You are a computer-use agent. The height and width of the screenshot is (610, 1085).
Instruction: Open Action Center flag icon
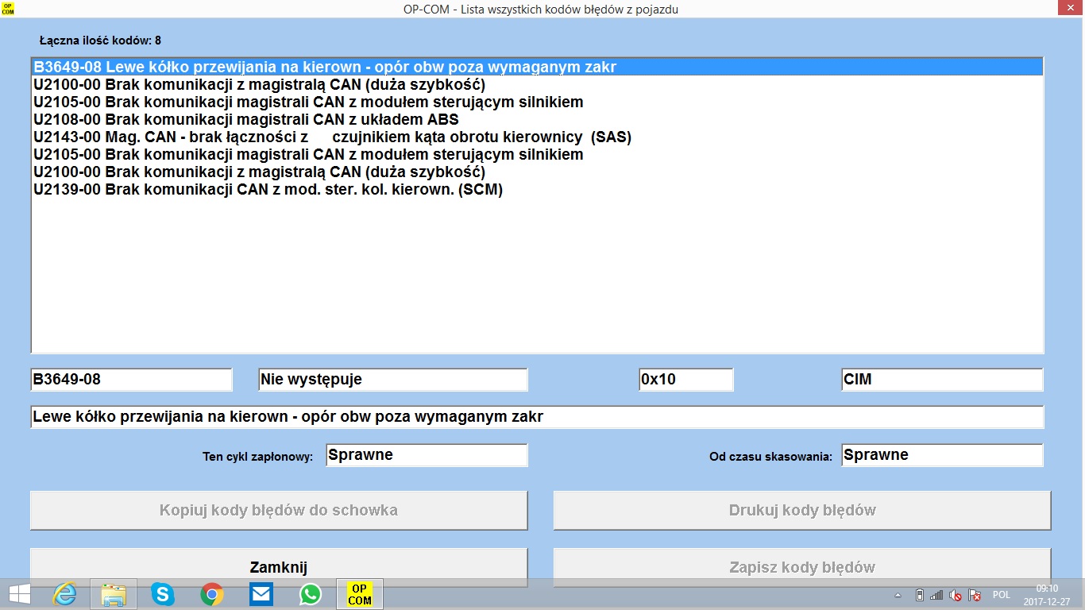975,595
